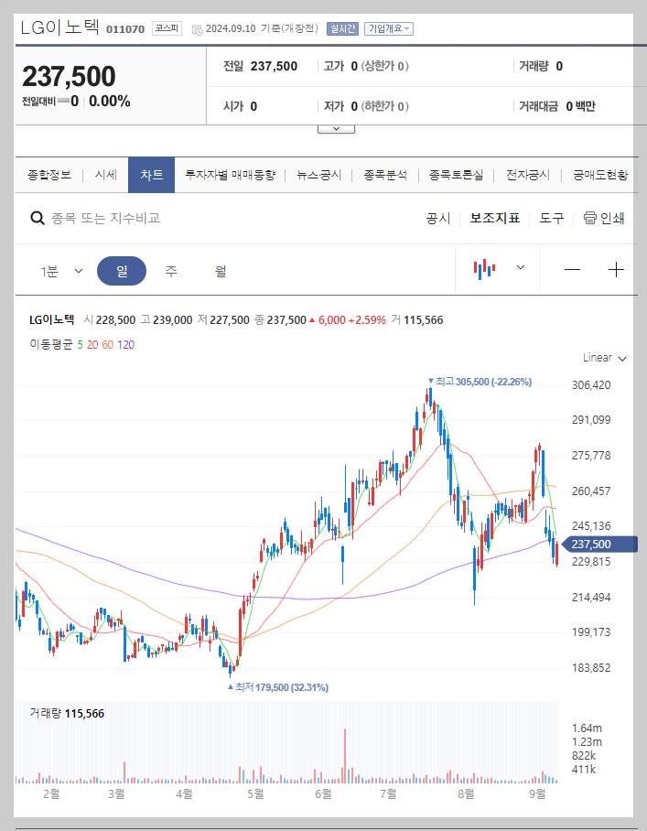Click the 거래량 115,566 volume label
This screenshot has height=831, width=647.
[67, 713]
